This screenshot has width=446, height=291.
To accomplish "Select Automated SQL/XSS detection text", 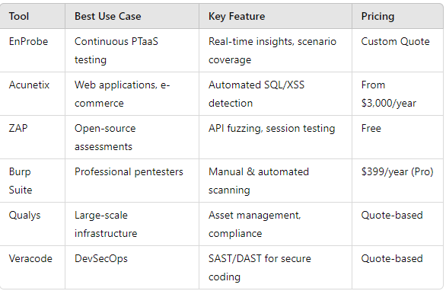I will (256, 94).
